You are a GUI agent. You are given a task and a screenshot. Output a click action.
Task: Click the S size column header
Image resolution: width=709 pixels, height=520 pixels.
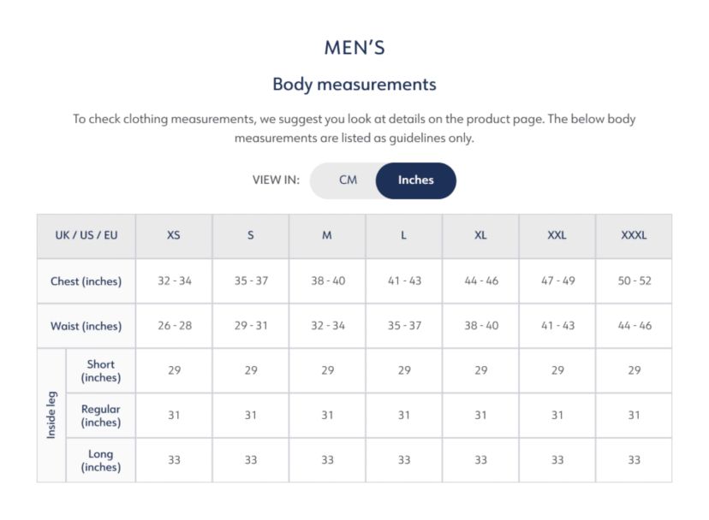tap(250, 236)
